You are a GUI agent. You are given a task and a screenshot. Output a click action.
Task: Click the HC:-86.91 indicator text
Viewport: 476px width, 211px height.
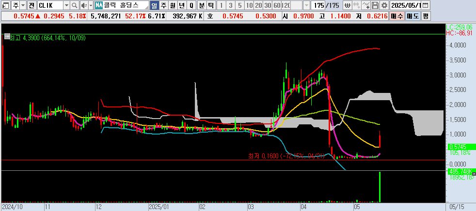click(459, 33)
